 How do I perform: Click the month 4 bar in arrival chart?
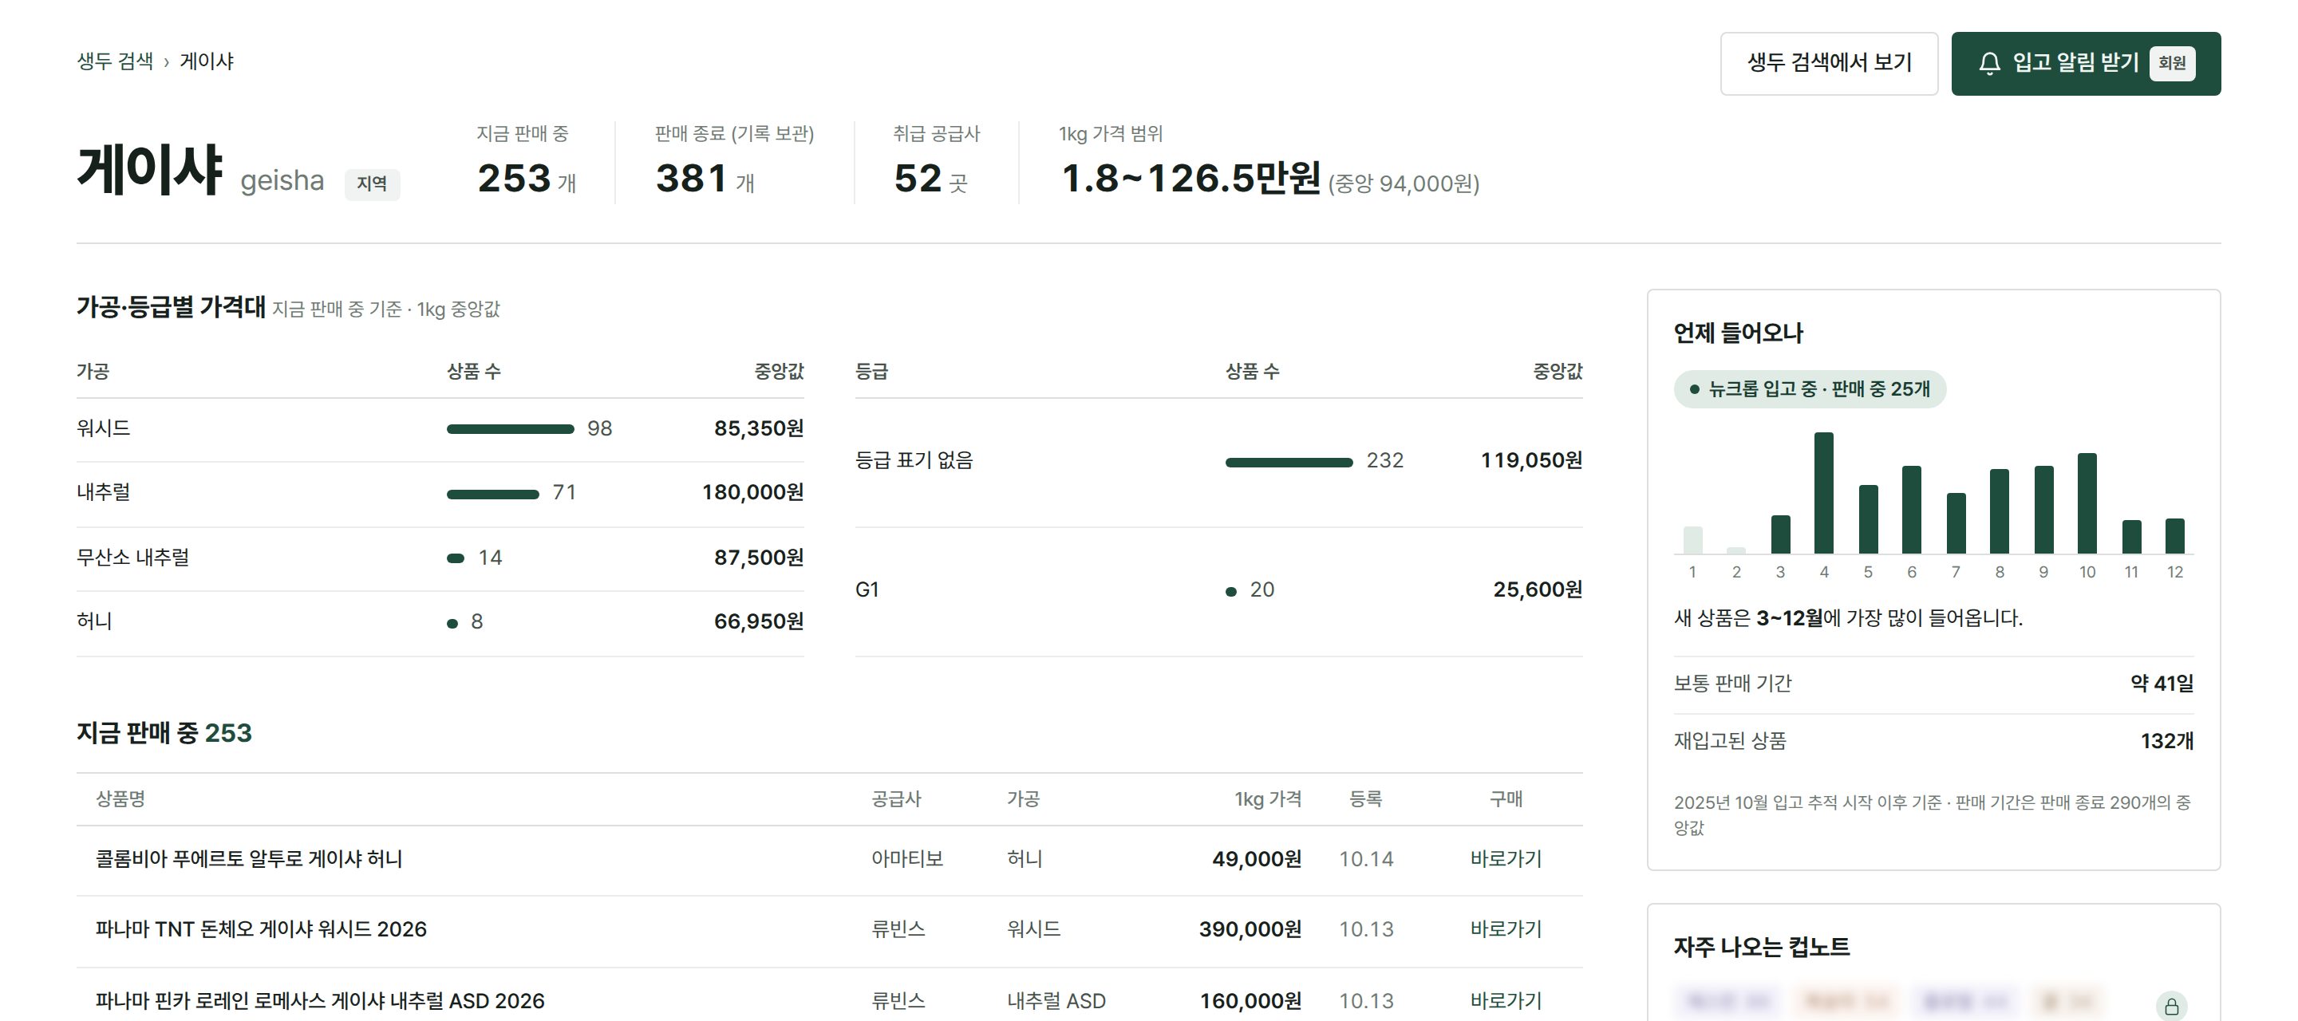1823,493
